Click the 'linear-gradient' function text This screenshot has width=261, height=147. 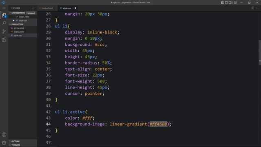point(128,124)
